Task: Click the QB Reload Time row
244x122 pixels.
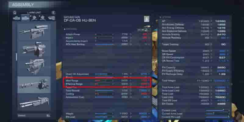Action: pos(196,61)
